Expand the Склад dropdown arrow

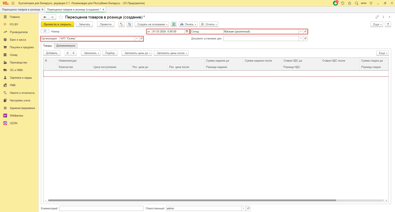click(x=301, y=32)
